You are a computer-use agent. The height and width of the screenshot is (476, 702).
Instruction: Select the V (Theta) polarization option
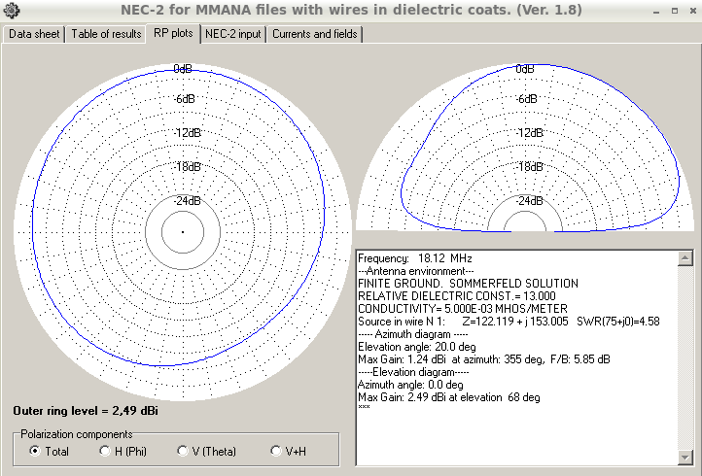[x=182, y=452]
